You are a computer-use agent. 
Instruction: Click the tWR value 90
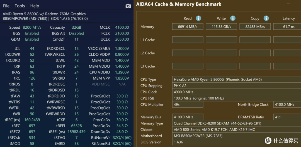pyautogui.click(x=32, y=114)
